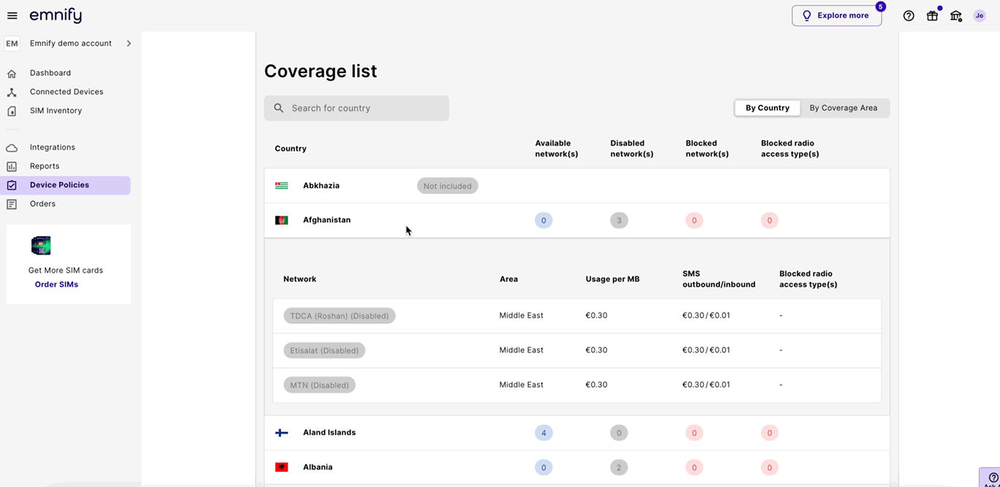Click Middle East in the Etisalat row
The width and height of the screenshot is (1000, 487).
pyautogui.click(x=522, y=350)
